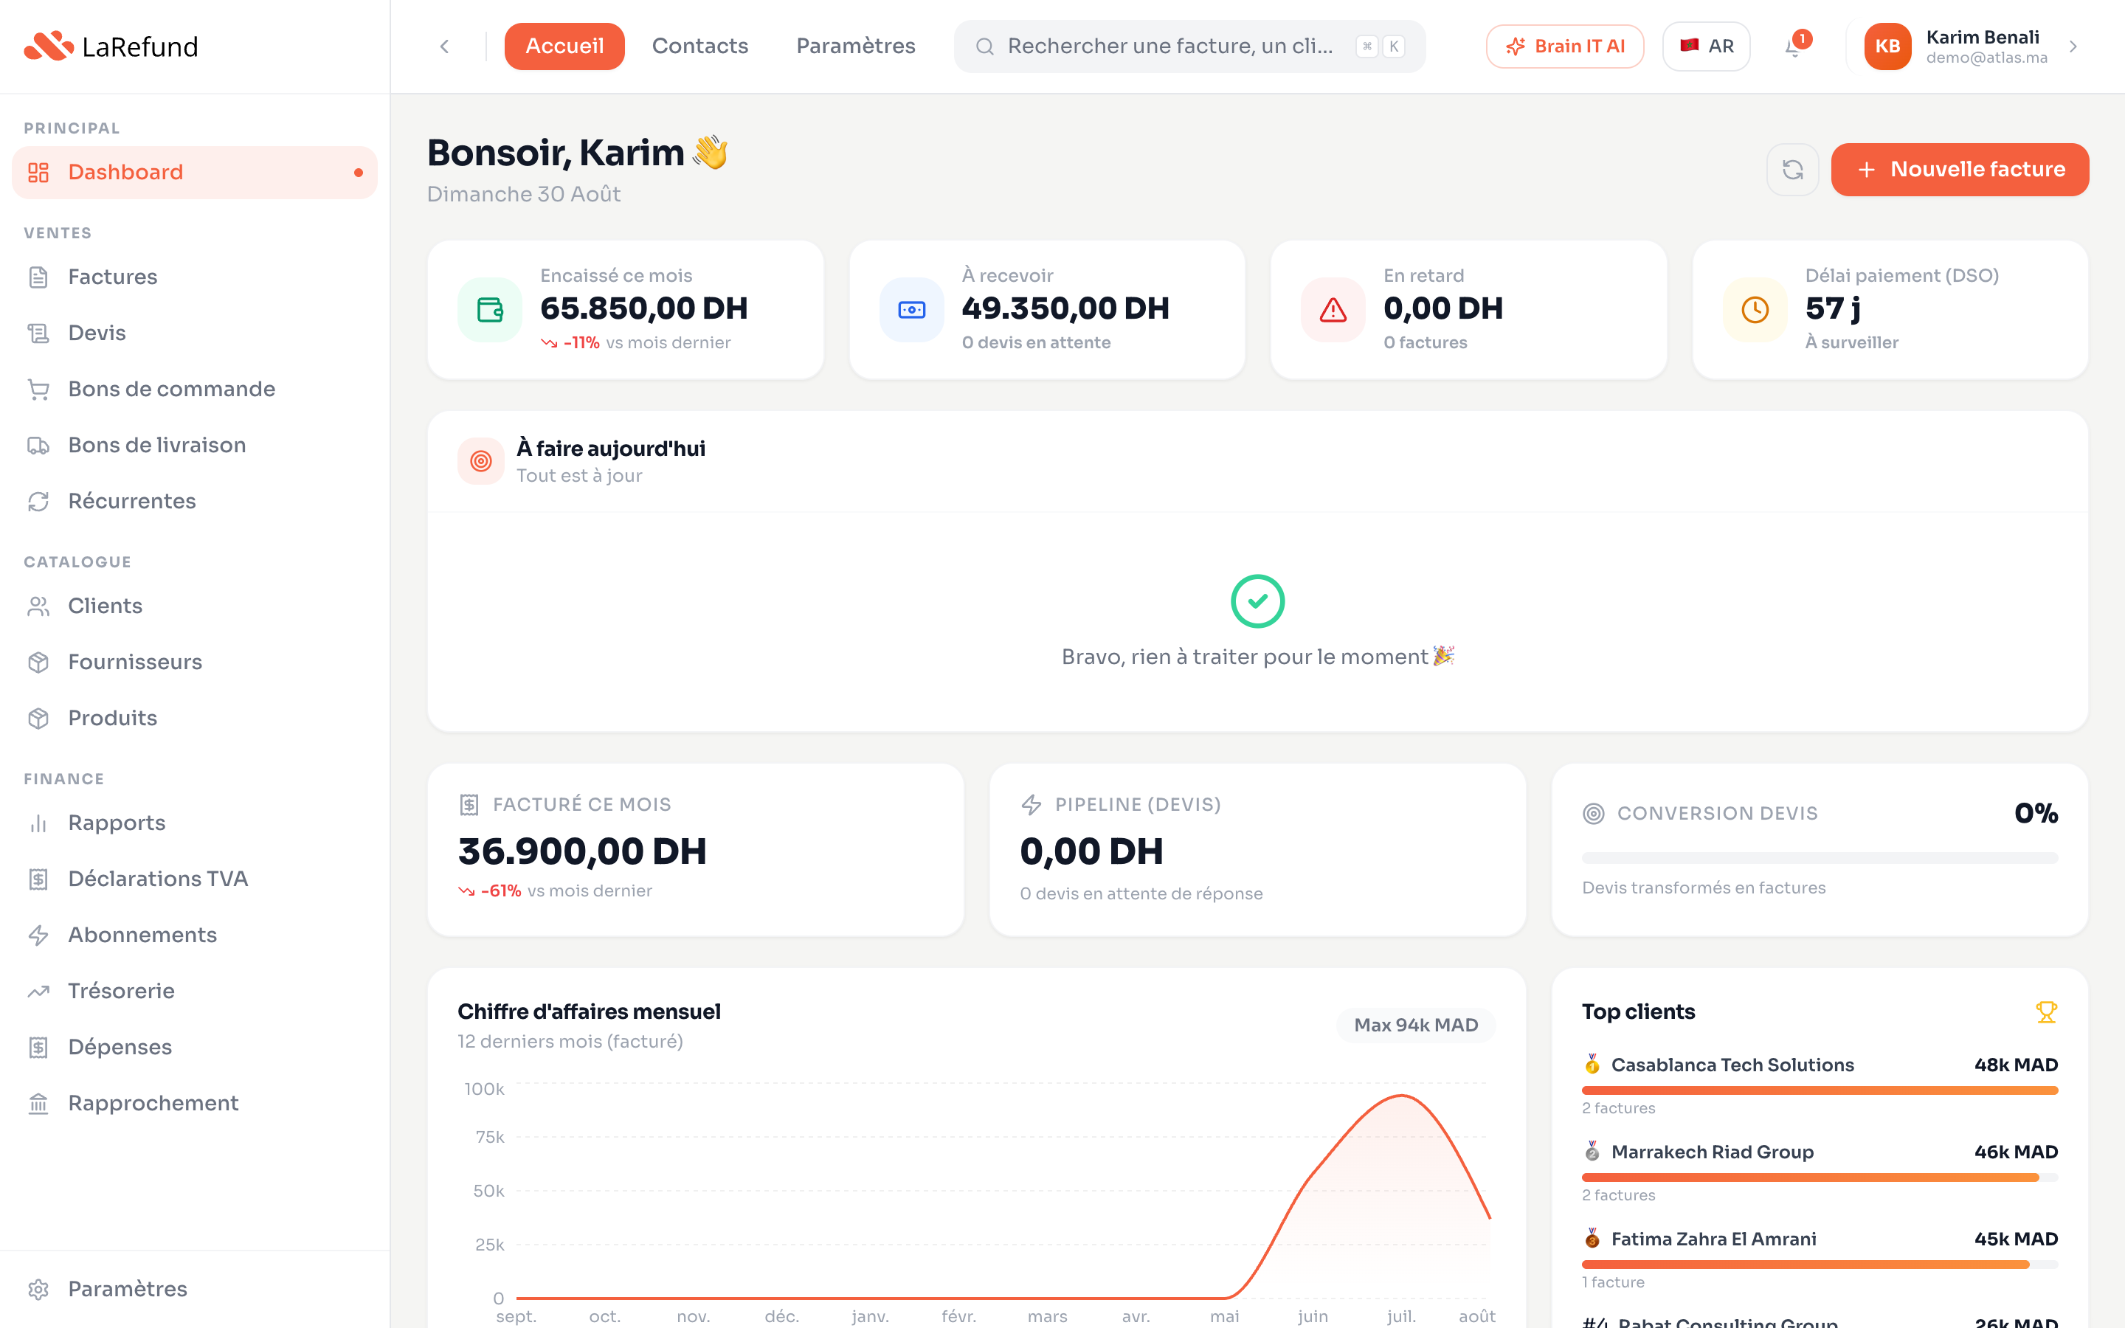Switch language with the AR button
The width and height of the screenshot is (2125, 1328).
pyautogui.click(x=1705, y=46)
